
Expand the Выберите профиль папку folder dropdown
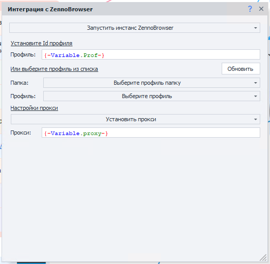pos(152,83)
